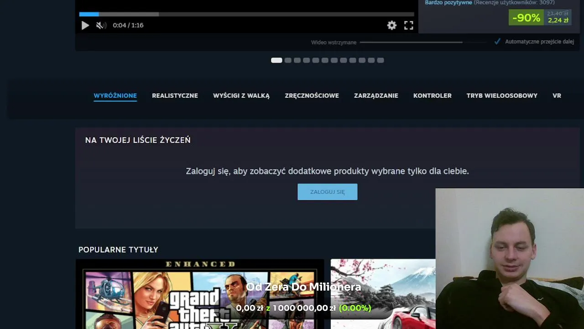The height and width of the screenshot is (329, 584).
Task: Open the racing game thumbnail with red car
Action: point(383,294)
